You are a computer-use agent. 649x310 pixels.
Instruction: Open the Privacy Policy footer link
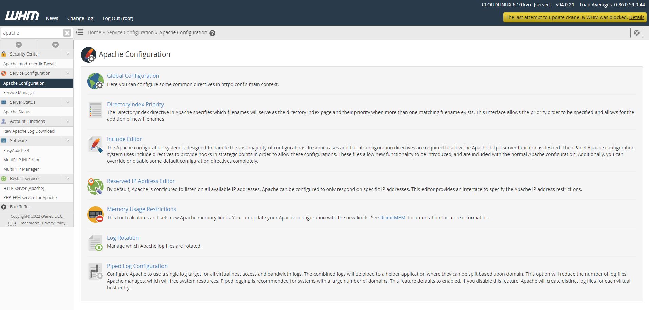tap(53, 223)
